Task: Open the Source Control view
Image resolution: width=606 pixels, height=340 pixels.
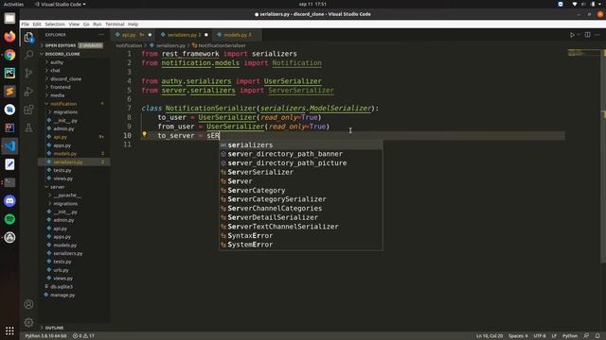Action: click(28, 73)
